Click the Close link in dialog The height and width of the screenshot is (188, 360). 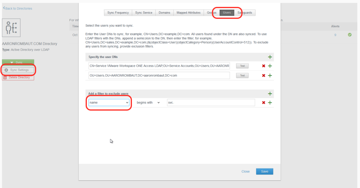[x=245, y=172]
